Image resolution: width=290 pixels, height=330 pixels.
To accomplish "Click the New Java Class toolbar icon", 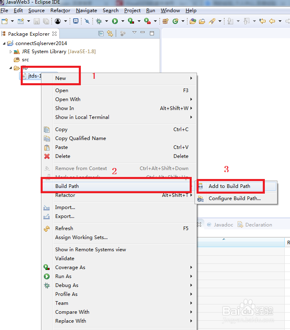I will [x=175, y=21].
